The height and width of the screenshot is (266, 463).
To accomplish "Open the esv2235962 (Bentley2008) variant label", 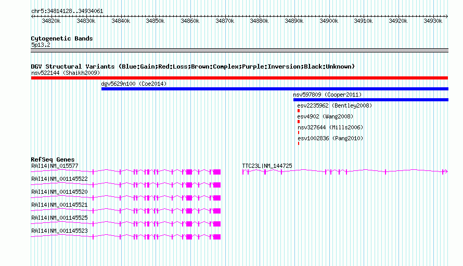I will tap(335, 105).
